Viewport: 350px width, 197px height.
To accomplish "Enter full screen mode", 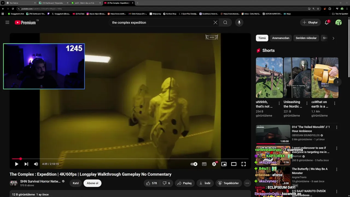I will click(x=244, y=164).
